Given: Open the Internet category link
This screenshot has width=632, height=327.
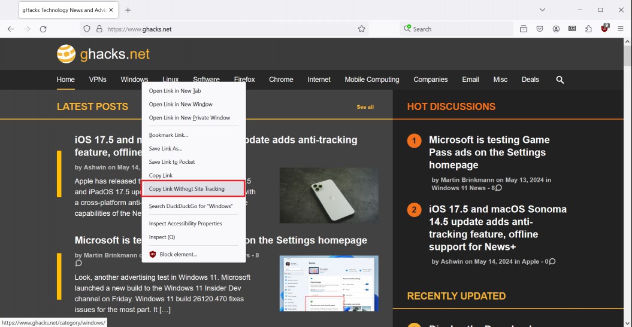Looking at the screenshot, I should (319, 80).
